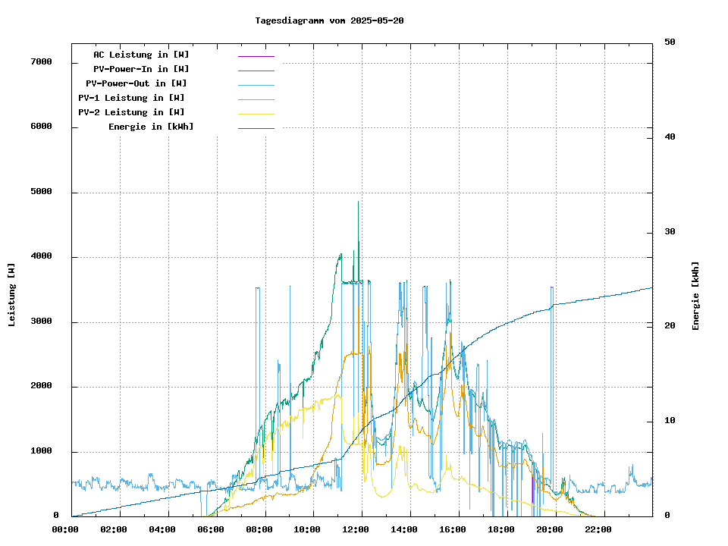The height and width of the screenshot is (546, 728).
Task: Click the Energie in [kWh] legend label
Action: (151, 127)
